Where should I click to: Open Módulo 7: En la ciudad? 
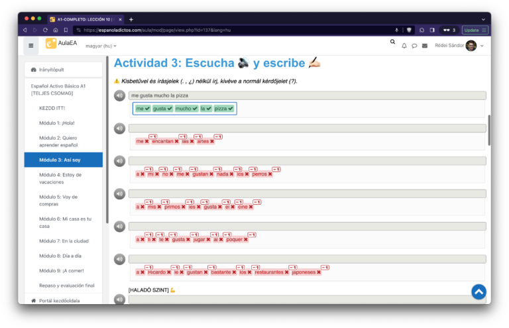coord(64,241)
